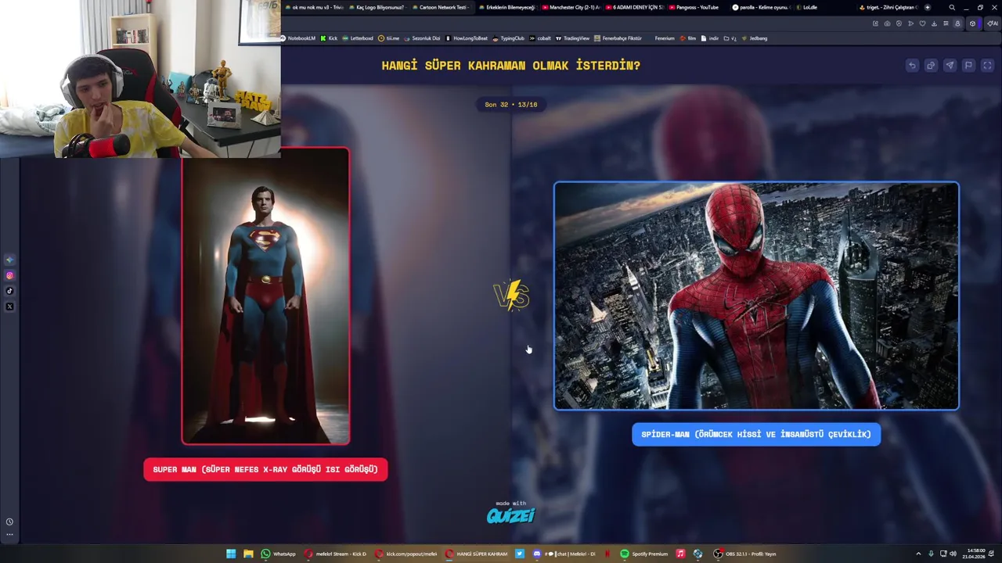
Task: Open WhatsApp from the taskbar
Action: click(279, 554)
